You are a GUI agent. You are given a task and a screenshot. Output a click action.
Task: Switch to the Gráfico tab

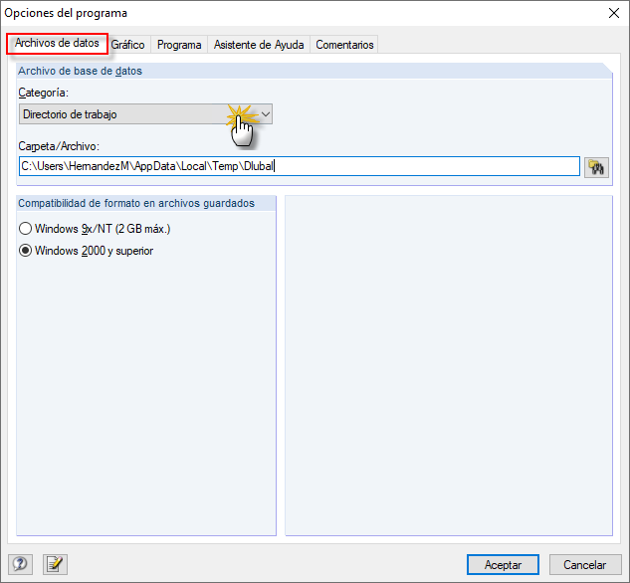tap(127, 45)
